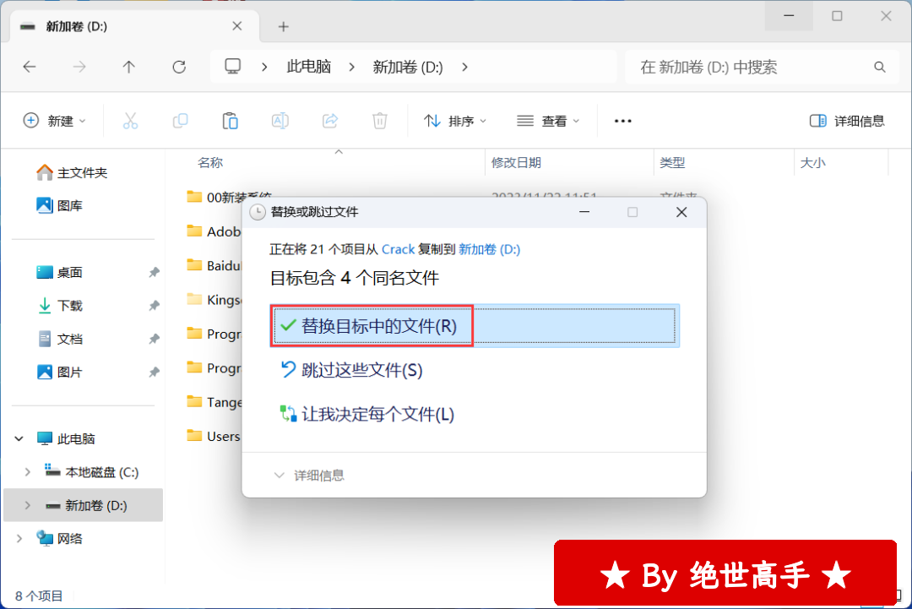Open a new tab with plus button
Viewport: 912px width, 609px height.
[284, 26]
